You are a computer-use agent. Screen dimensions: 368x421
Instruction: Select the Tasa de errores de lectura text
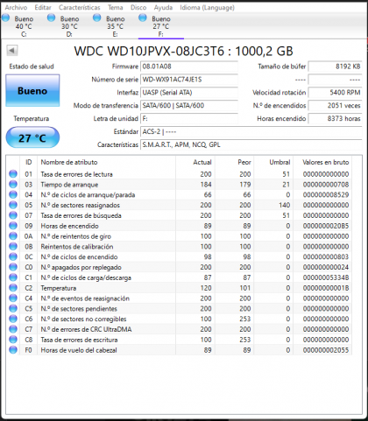coord(76,174)
